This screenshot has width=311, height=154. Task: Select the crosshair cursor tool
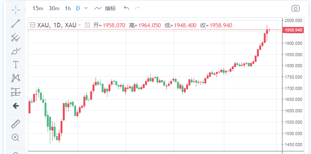pyautogui.click(x=16, y=8)
